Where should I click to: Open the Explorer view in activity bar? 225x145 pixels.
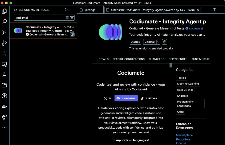coord(4,11)
